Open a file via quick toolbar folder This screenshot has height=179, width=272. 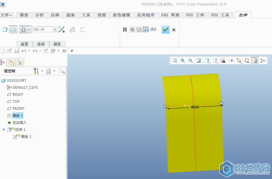click(x=10, y=51)
